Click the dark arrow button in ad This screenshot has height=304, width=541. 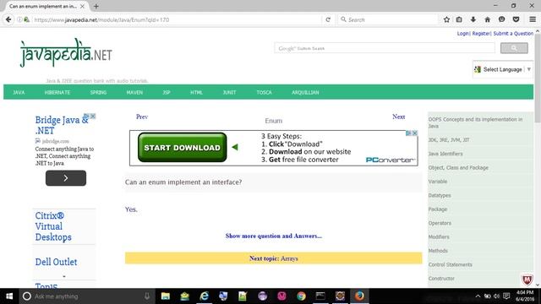click(x=66, y=178)
